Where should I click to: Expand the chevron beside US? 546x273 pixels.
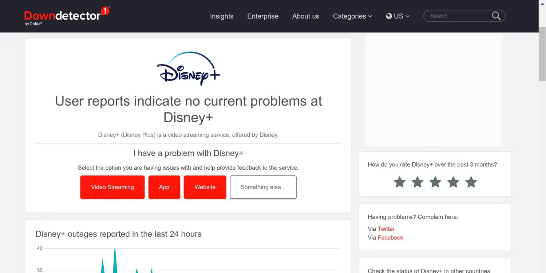click(407, 16)
